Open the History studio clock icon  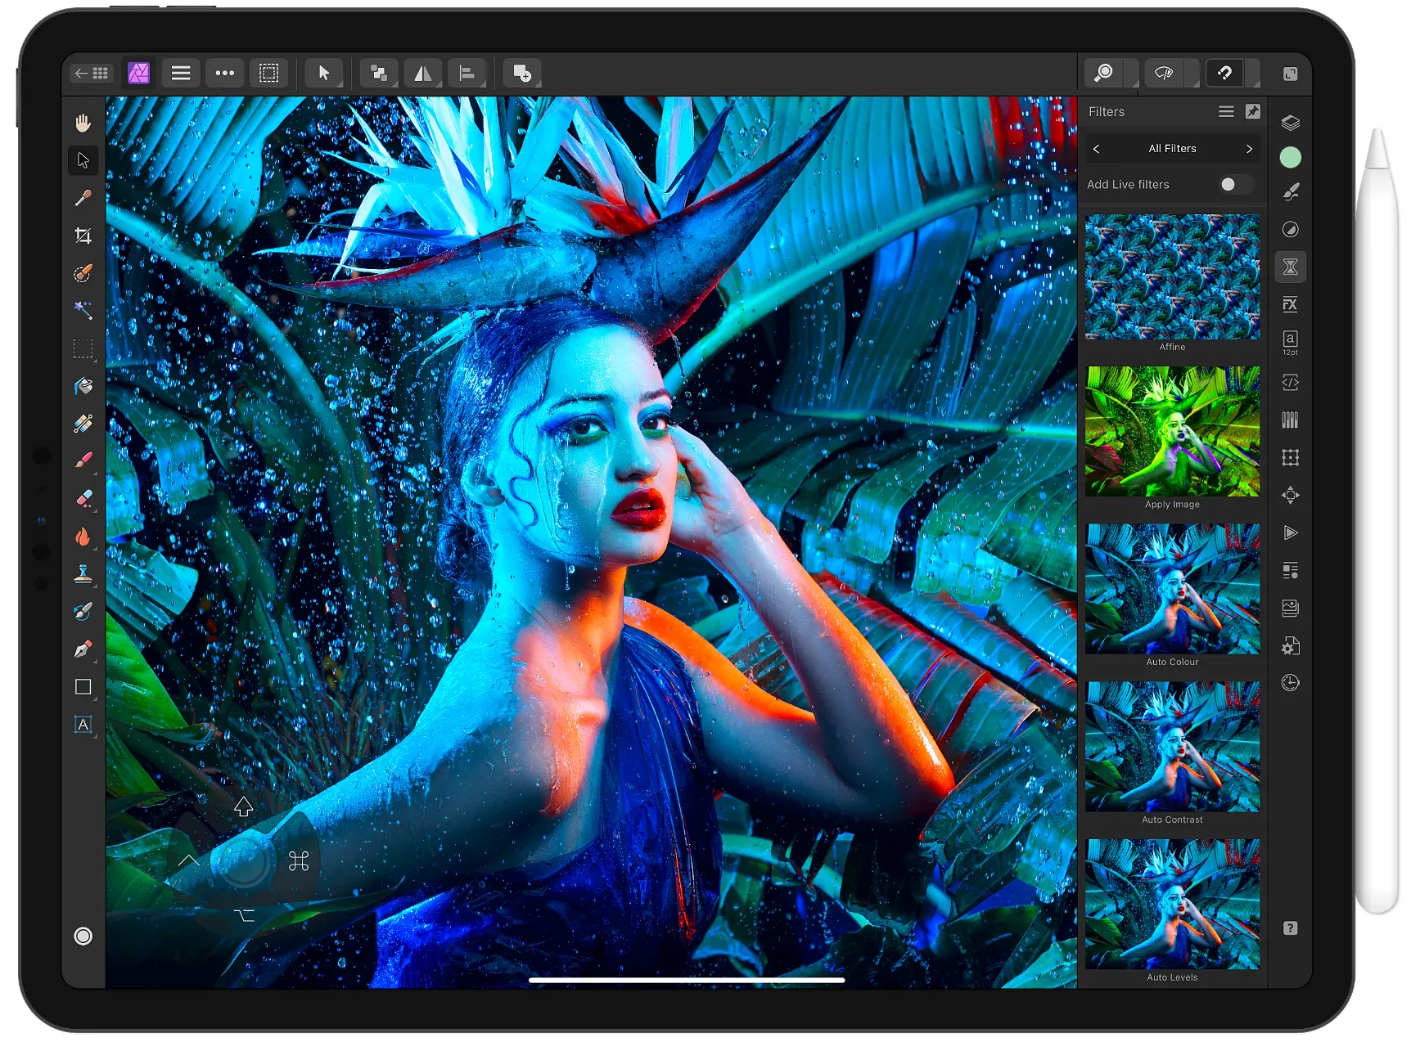1290,683
